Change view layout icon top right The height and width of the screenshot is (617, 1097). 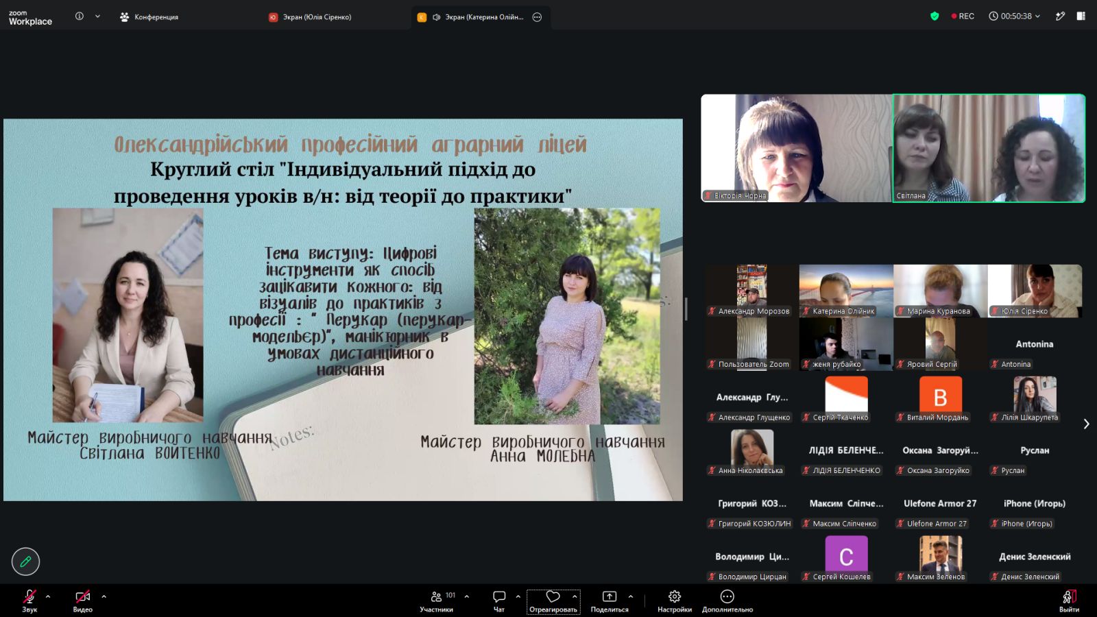coord(1081,16)
